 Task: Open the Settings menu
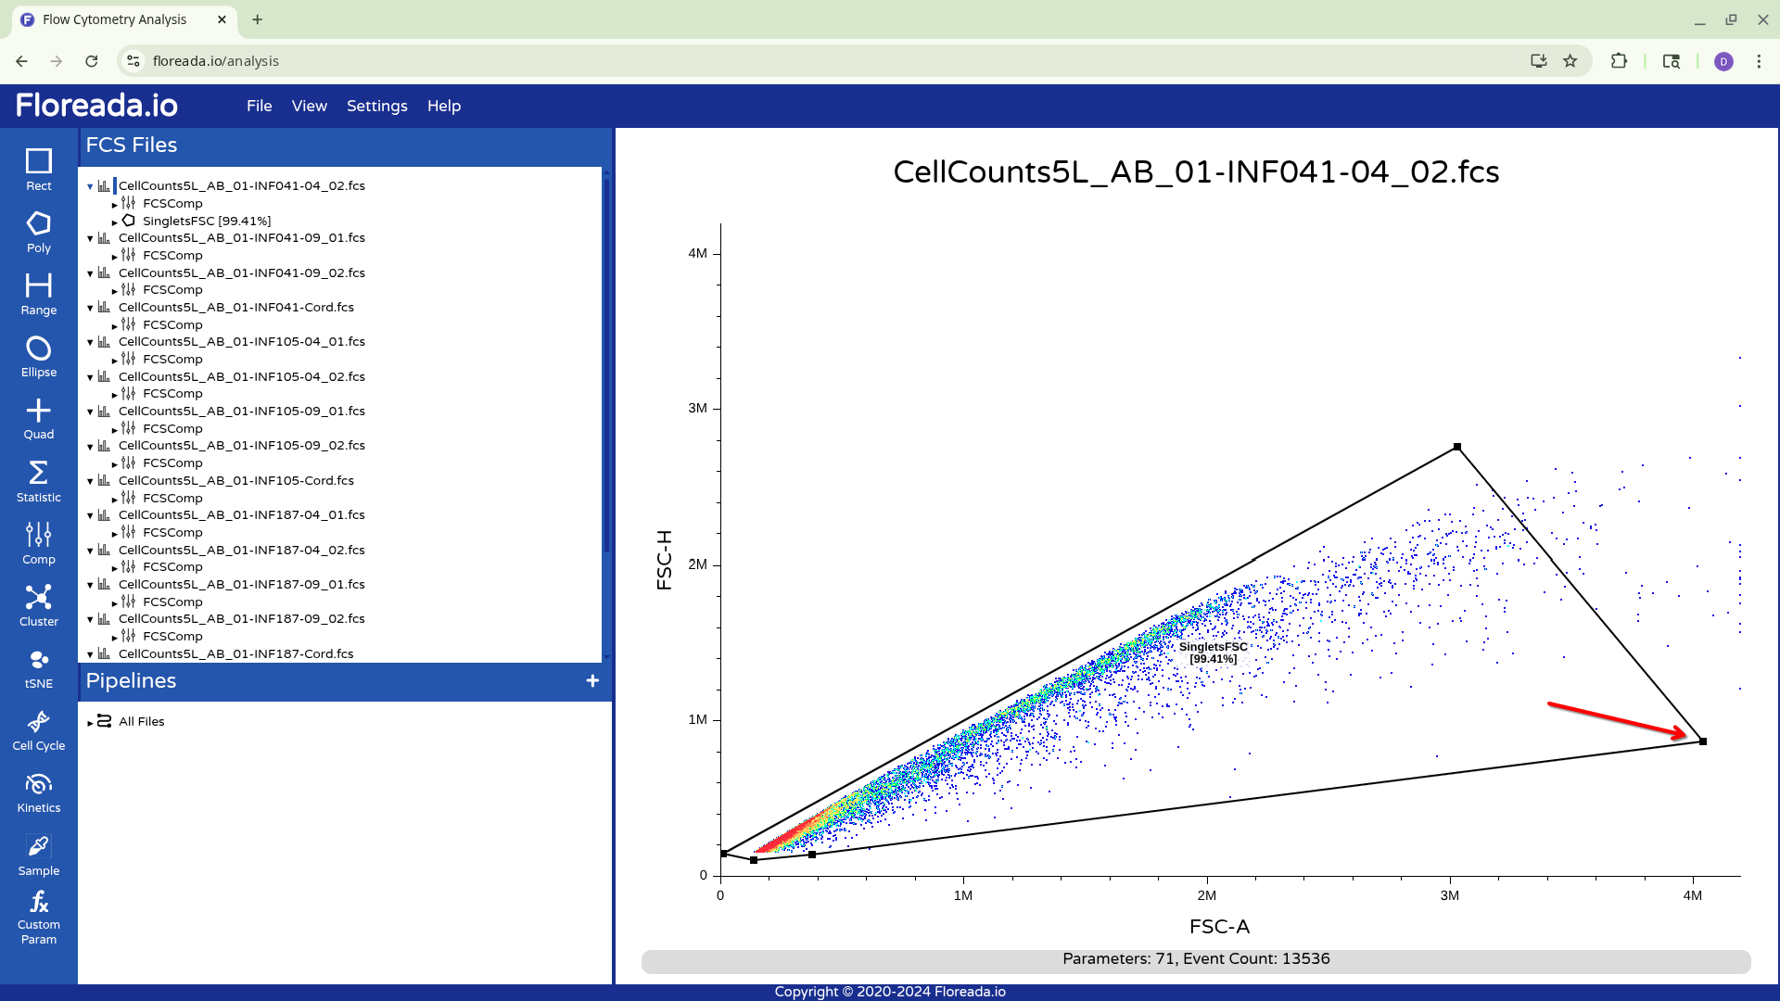pyautogui.click(x=376, y=106)
